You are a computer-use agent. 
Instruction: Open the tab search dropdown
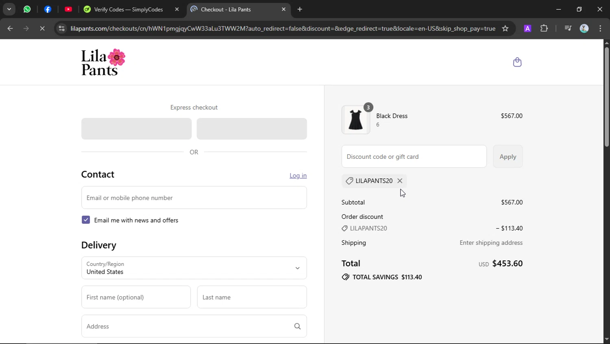tap(9, 9)
